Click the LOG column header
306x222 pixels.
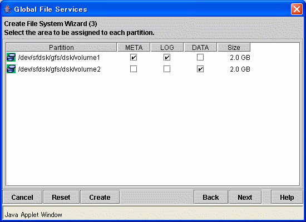pyautogui.click(x=167, y=47)
